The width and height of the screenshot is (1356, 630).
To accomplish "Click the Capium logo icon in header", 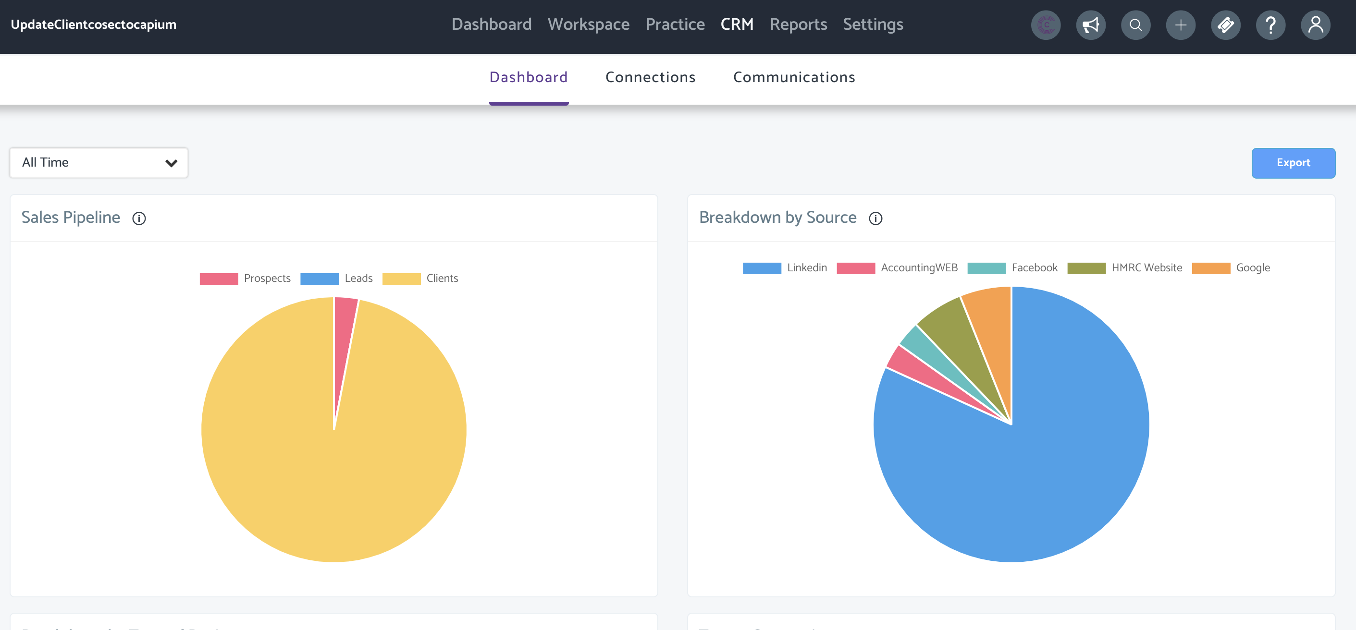I will click(x=1046, y=24).
